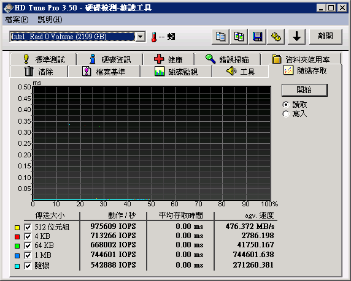Switch to the 健康 health tab
The width and height of the screenshot is (351, 281).
[x=169, y=59]
